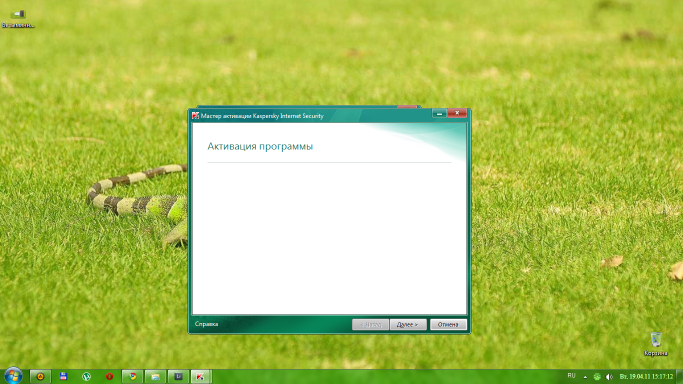The width and height of the screenshot is (683, 384).
Task: Open the Справка help link
Action: 206,324
